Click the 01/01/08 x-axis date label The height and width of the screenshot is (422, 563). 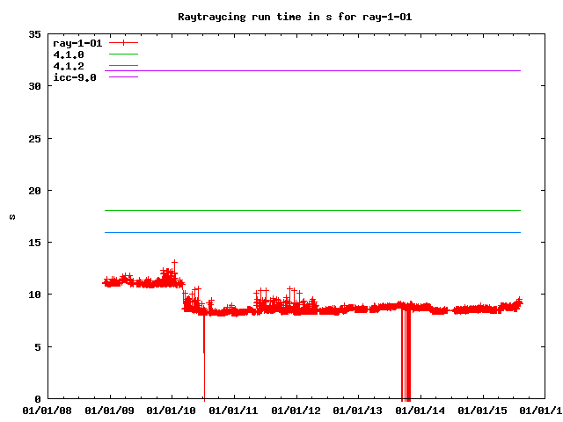(48, 409)
